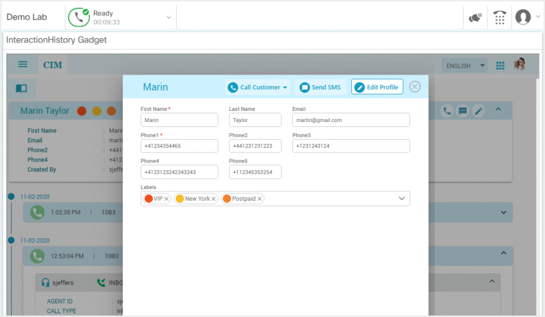Image resolution: width=545 pixels, height=317 pixels.
Task: Click the New York label chip
Action: 196,199
